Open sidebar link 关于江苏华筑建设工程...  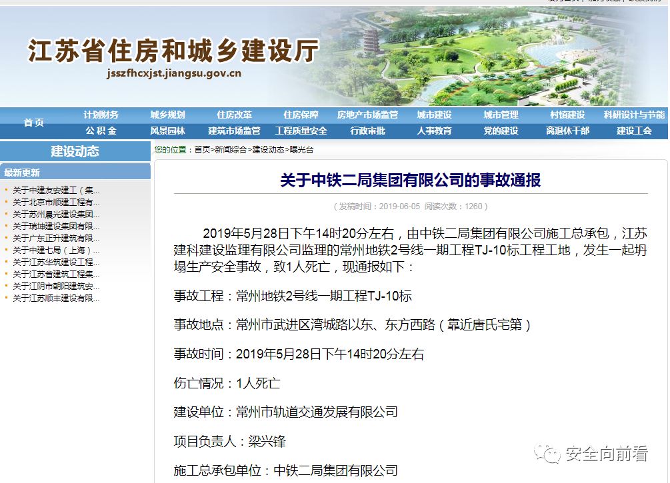coord(56,262)
